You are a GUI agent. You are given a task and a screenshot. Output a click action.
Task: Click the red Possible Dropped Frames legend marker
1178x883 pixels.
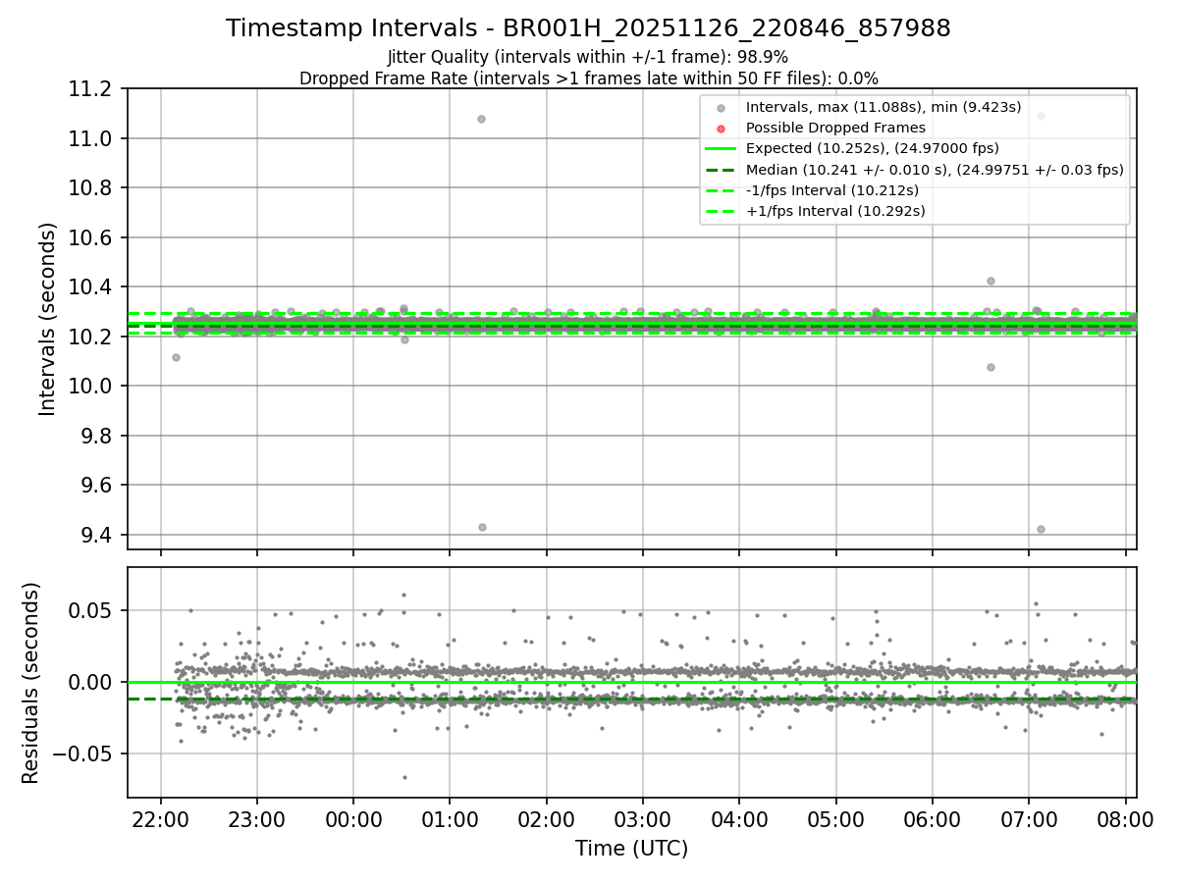[721, 129]
